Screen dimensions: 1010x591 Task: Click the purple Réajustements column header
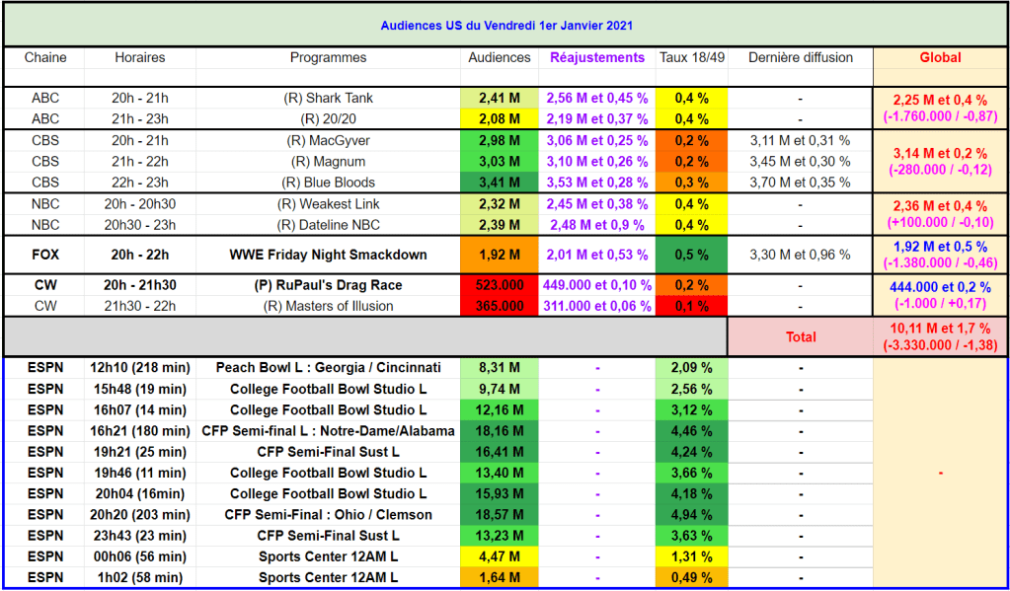pyautogui.click(x=597, y=57)
